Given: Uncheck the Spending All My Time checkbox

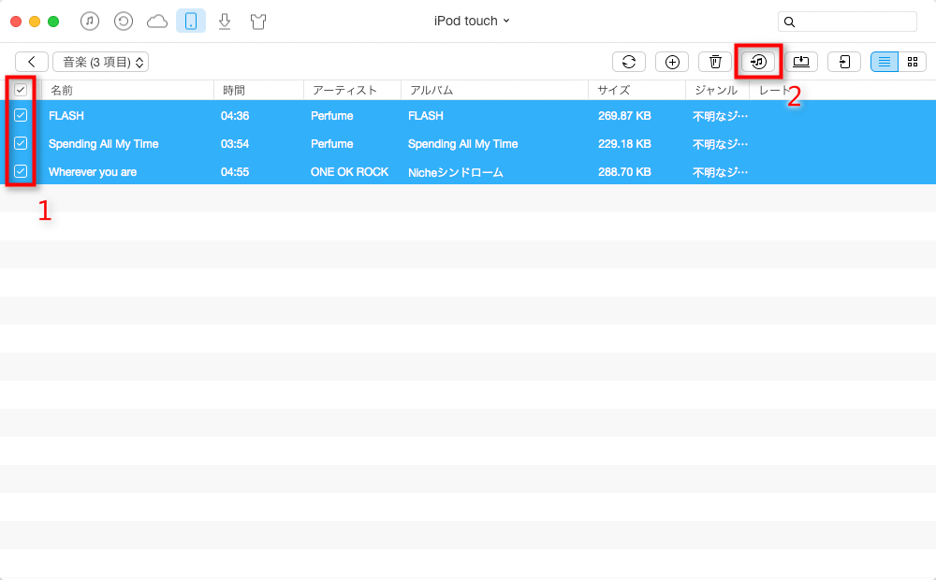Looking at the screenshot, I should (21, 143).
